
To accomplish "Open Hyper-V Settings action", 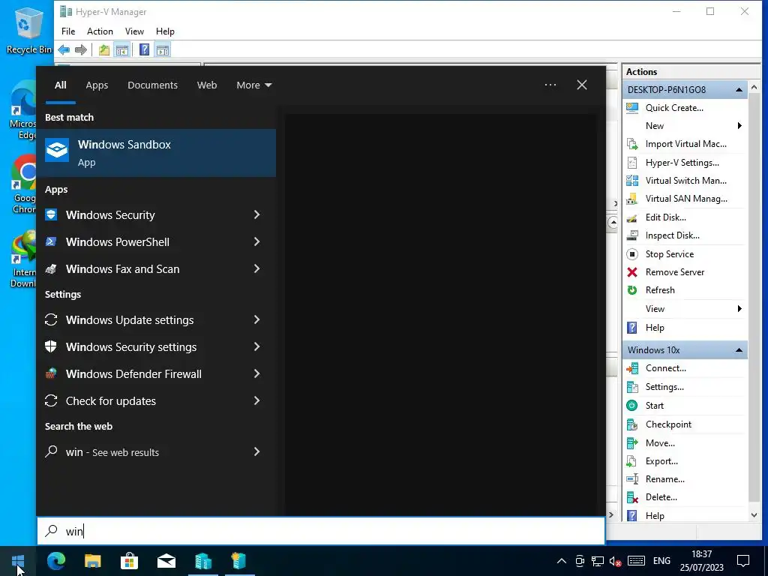I will (x=682, y=163).
